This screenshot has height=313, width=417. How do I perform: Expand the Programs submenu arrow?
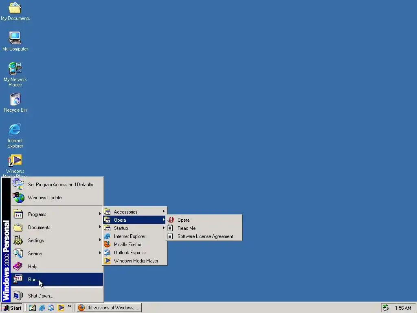click(x=100, y=214)
